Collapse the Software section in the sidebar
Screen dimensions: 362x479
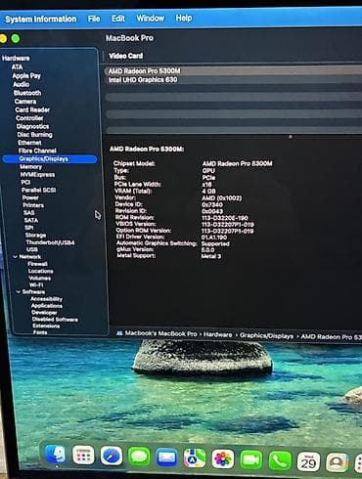tap(19, 291)
